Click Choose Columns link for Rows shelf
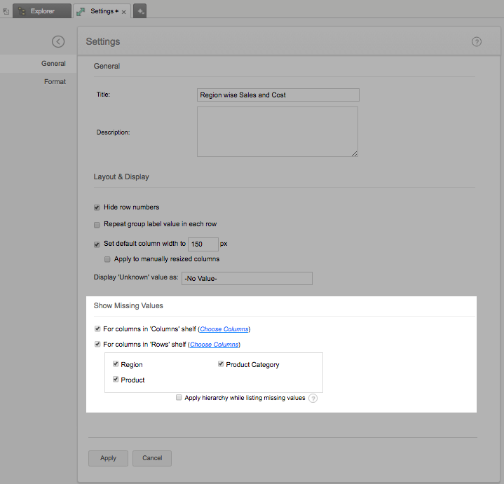This screenshot has height=484, width=504. (214, 345)
